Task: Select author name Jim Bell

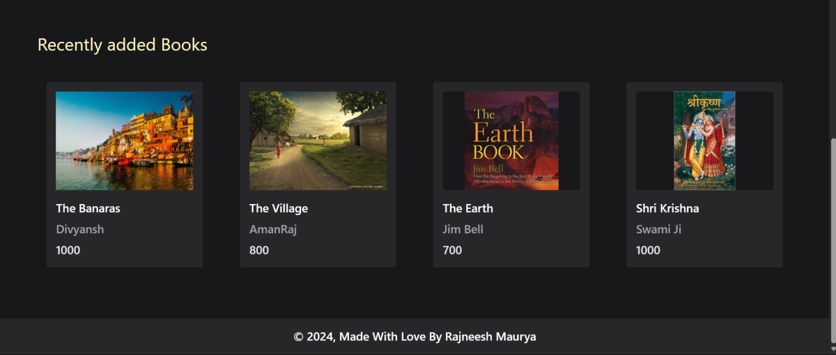Action: point(463,229)
